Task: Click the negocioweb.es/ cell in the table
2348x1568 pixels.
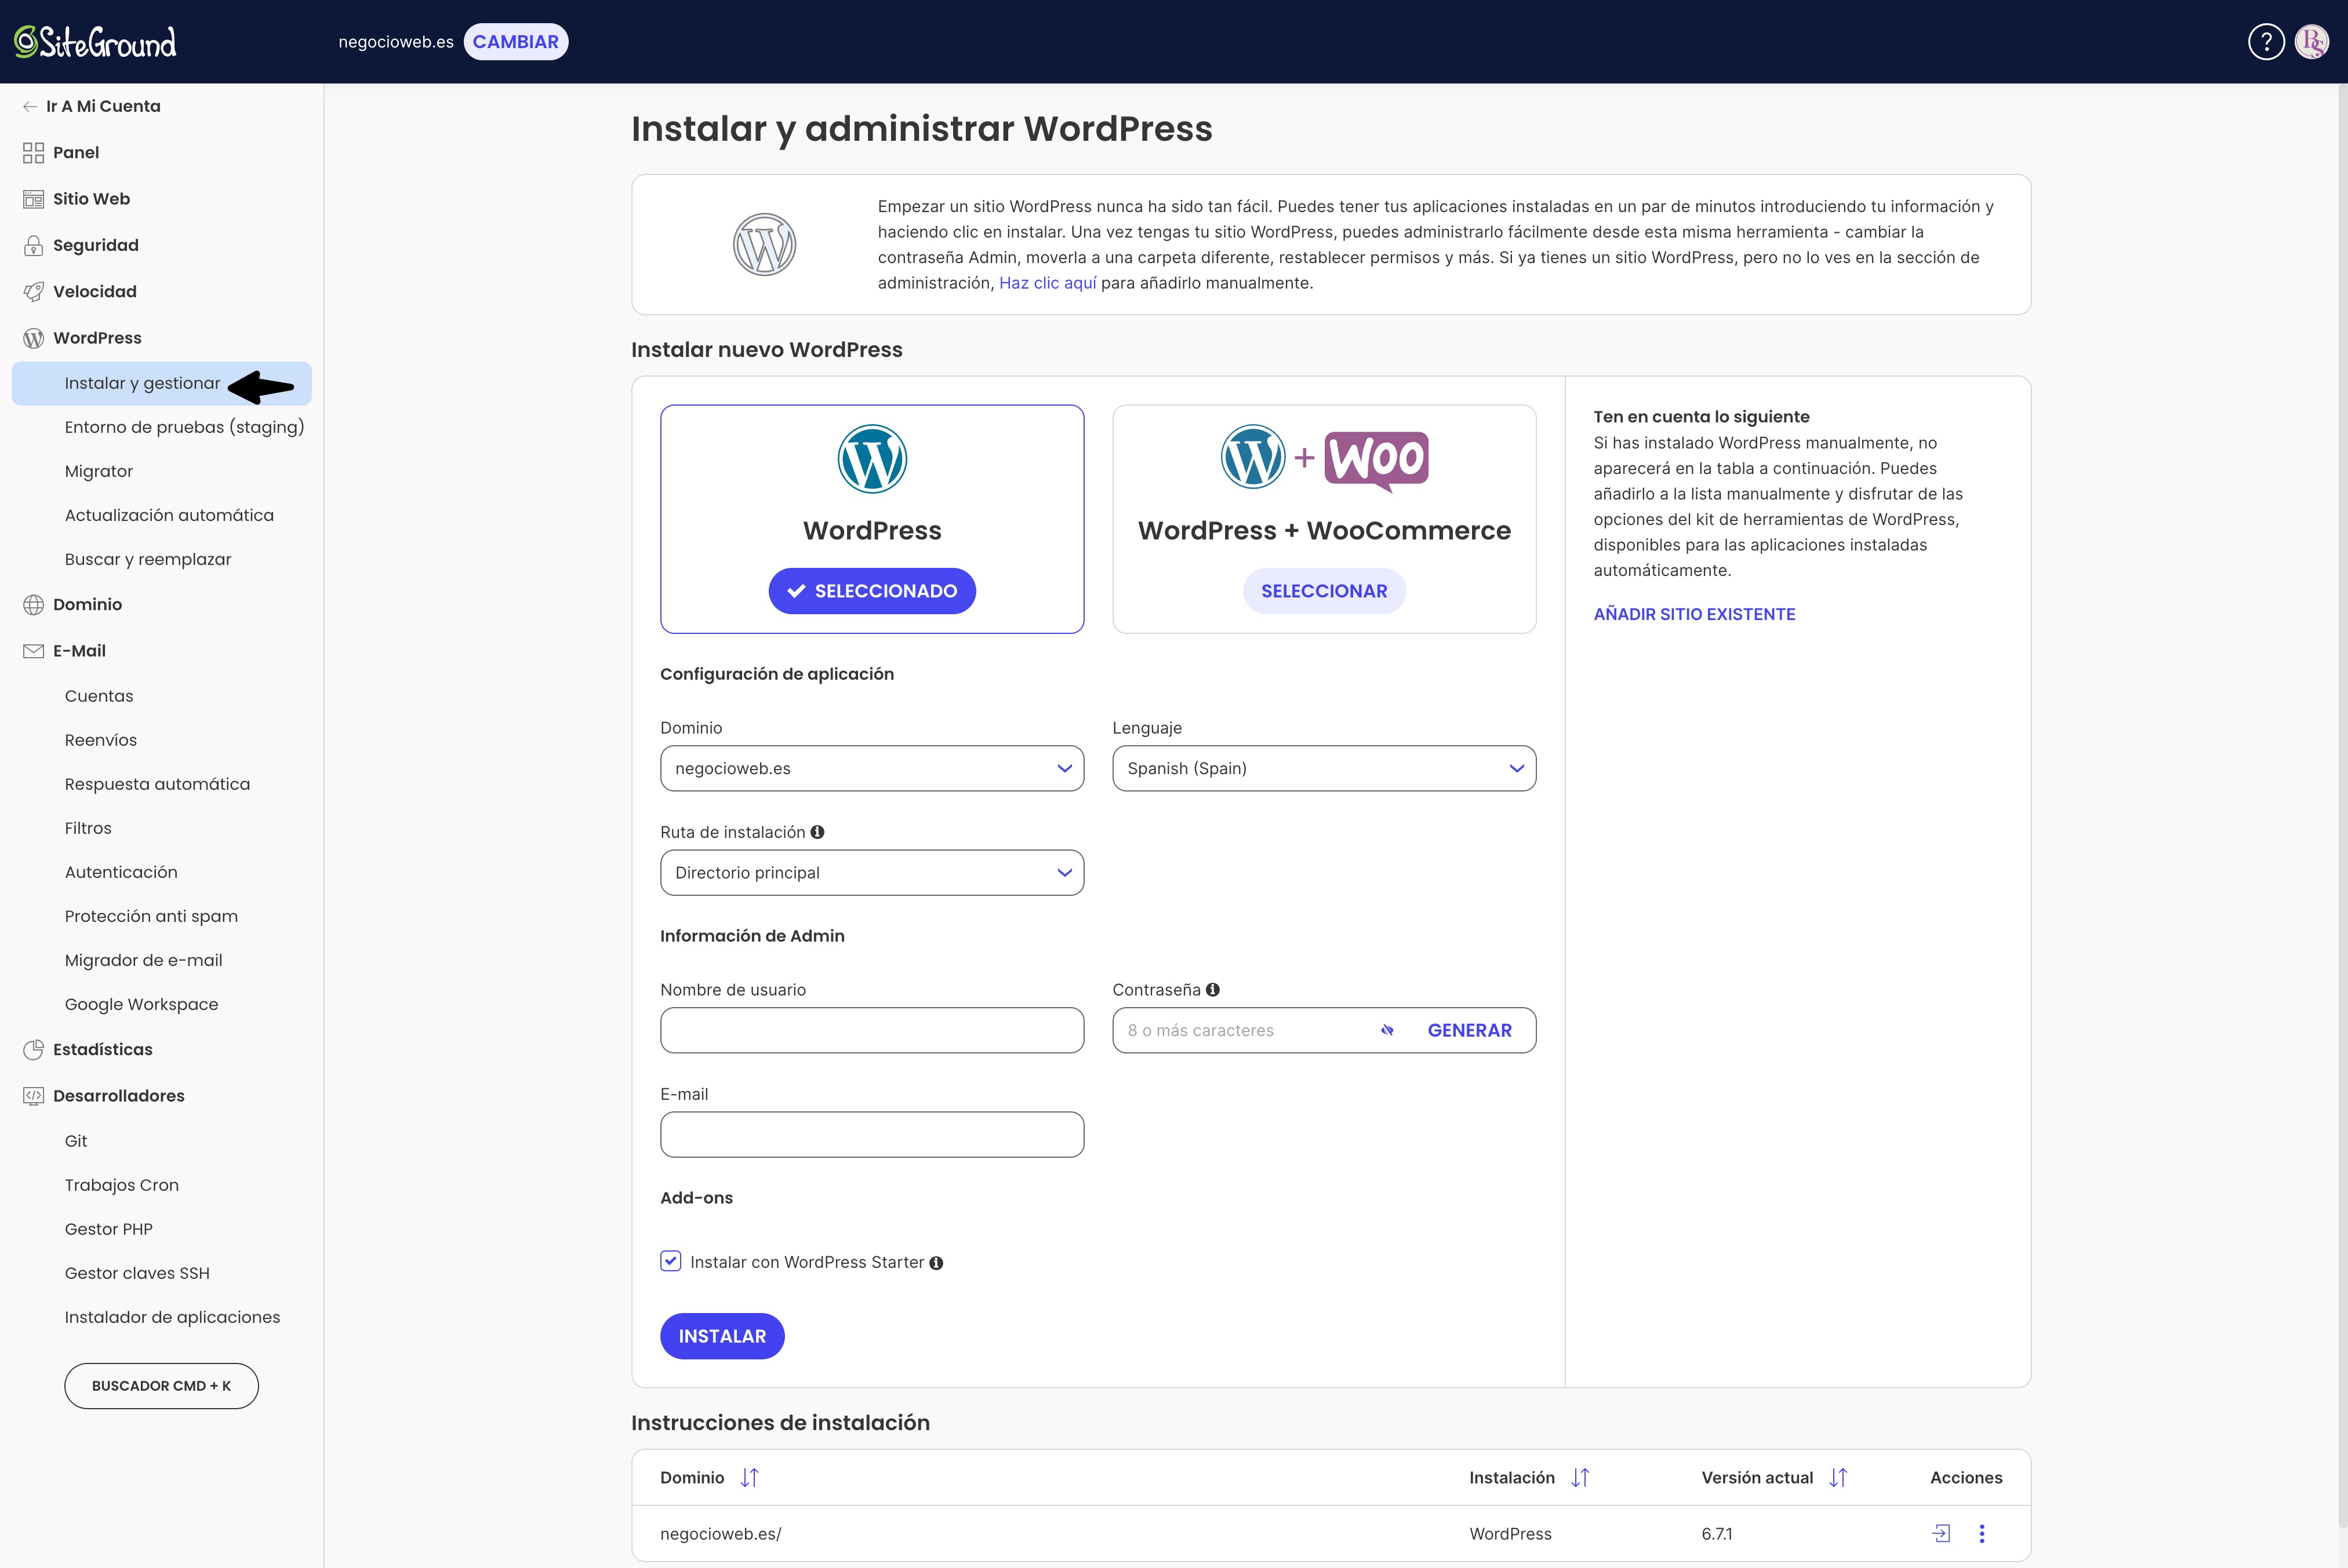Action: (x=721, y=1535)
